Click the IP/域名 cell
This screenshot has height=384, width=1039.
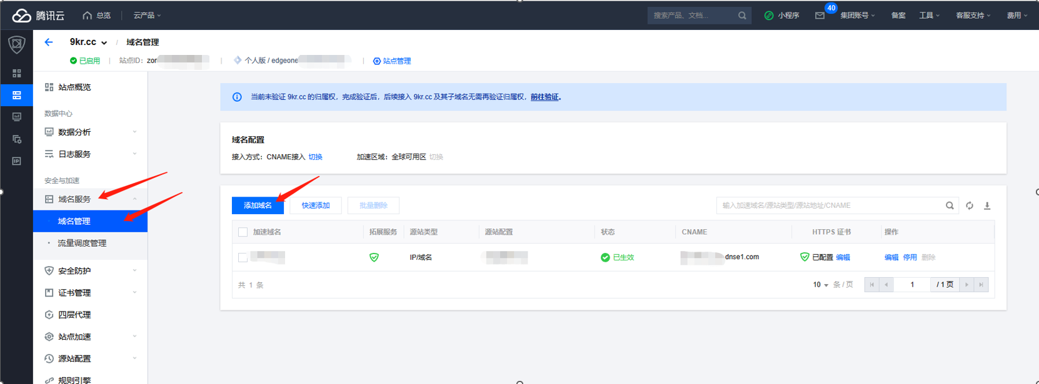pyautogui.click(x=421, y=257)
